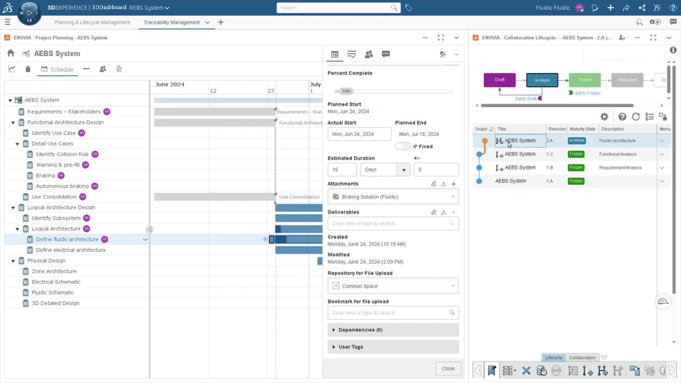Open the properties table icon in task panel

pyautogui.click(x=334, y=55)
